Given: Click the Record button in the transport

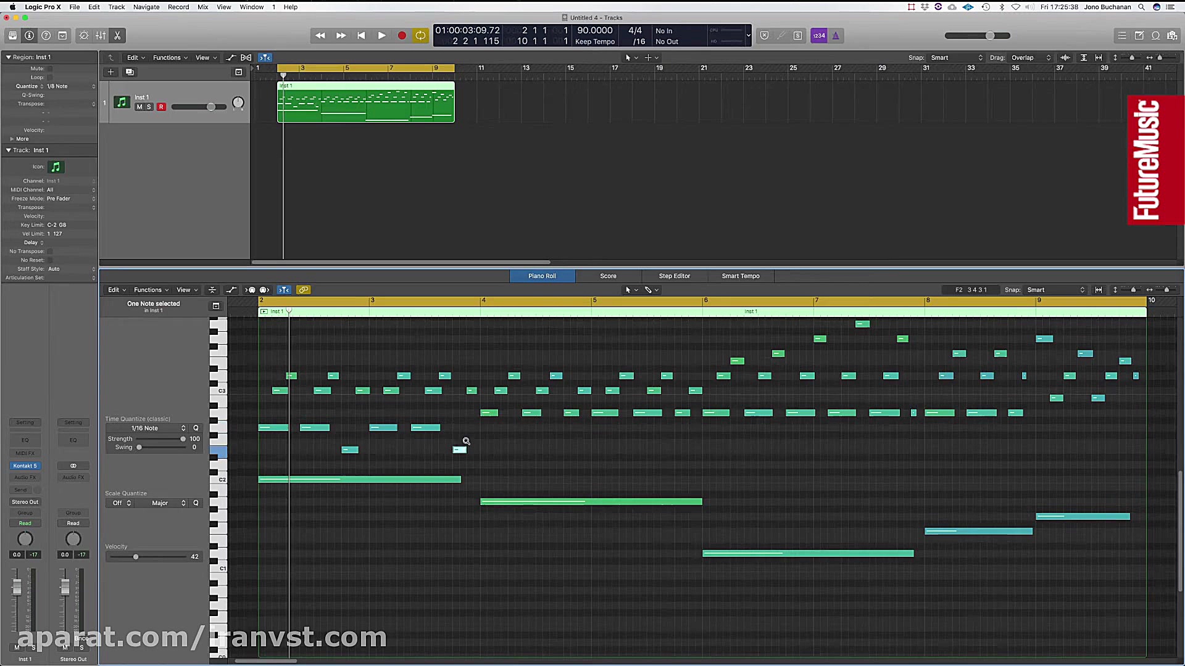Looking at the screenshot, I should coord(402,35).
